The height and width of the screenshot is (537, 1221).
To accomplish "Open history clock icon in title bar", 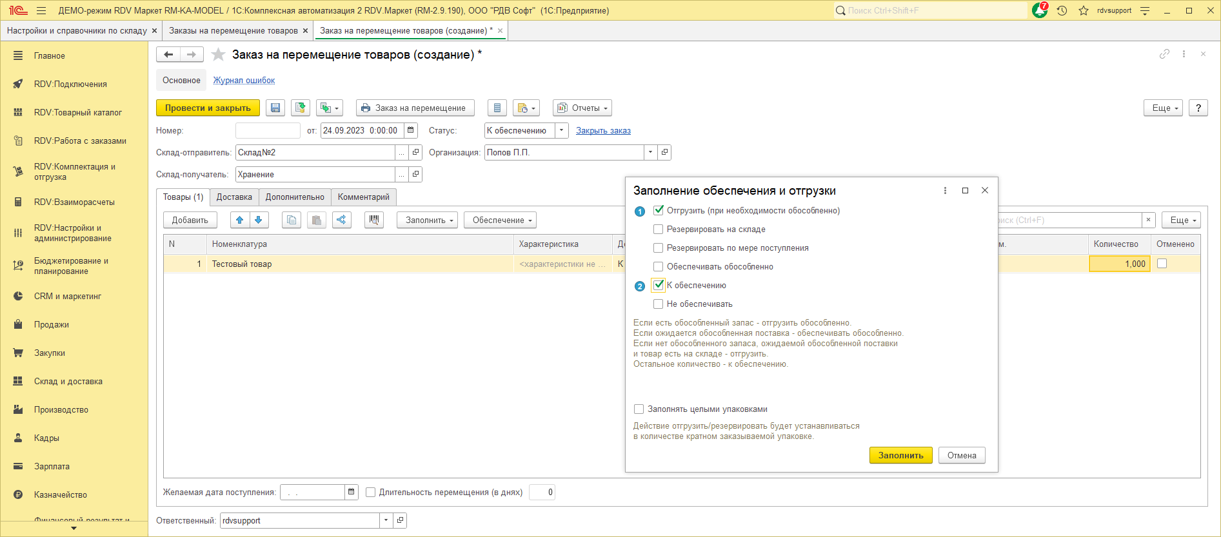I will [1062, 11].
